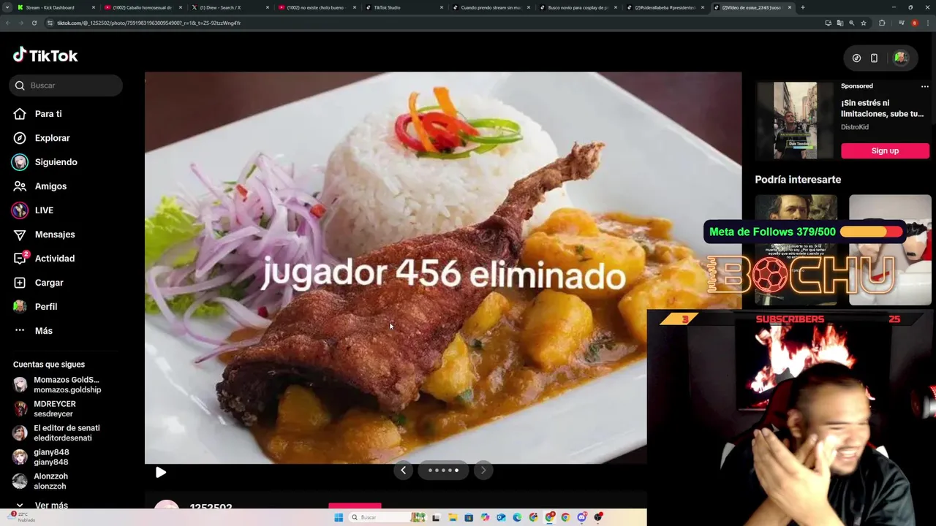
Task: Open giany848 account
Action: 41,457
